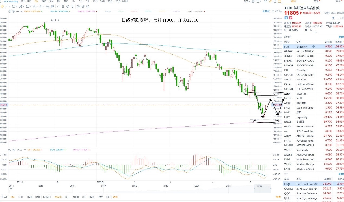Enter fullscreen chart mode icon

(275, 1)
